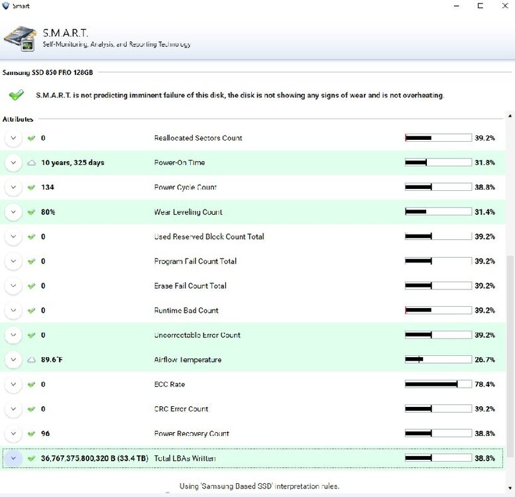This screenshot has width=515, height=497.
Task: Click the Wear Leveling 80% value
Action: click(x=48, y=212)
